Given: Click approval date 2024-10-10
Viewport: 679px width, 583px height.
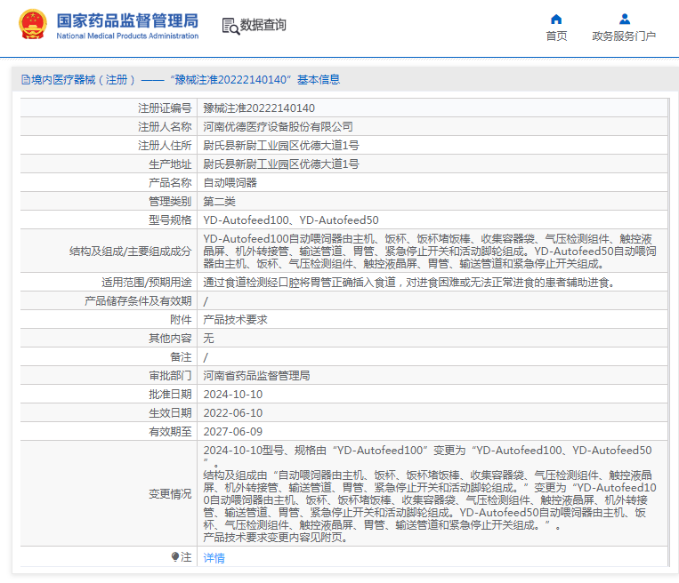Looking at the screenshot, I should [233, 395].
